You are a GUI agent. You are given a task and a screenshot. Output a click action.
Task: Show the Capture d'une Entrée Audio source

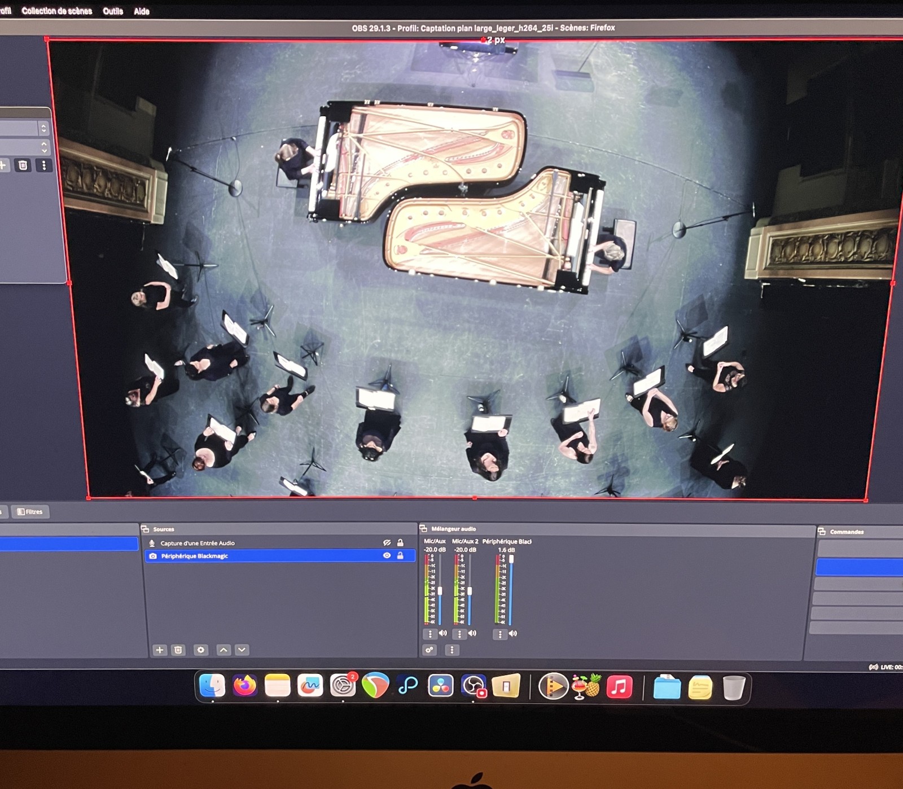pyautogui.click(x=387, y=543)
